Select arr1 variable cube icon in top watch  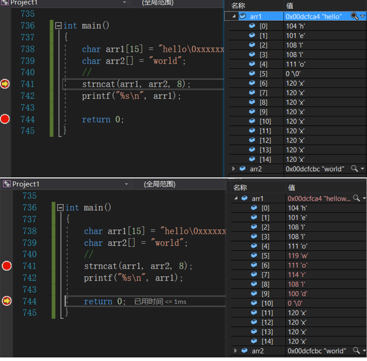tap(242, 16)
